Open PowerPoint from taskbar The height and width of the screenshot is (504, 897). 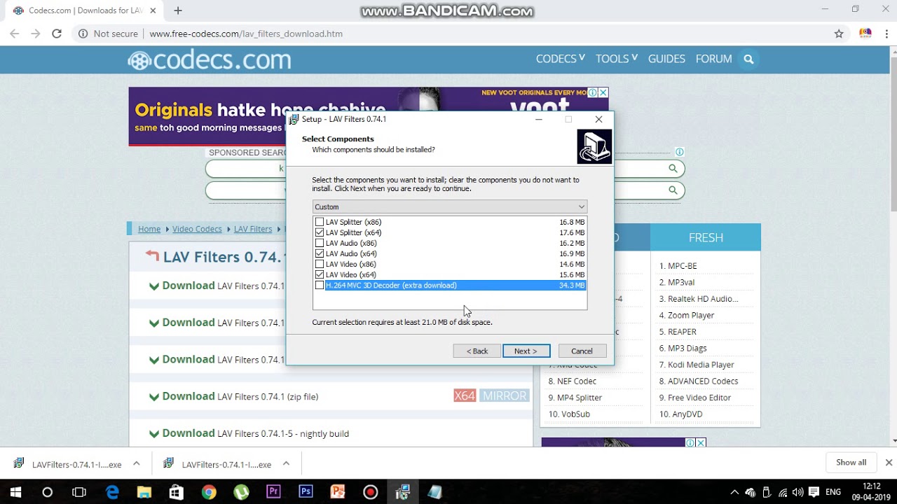[338, 492]
